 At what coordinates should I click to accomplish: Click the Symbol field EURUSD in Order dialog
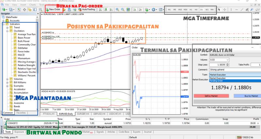[235, 55]
